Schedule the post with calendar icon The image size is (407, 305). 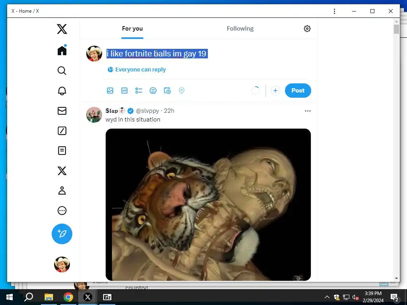pos(167,91)
